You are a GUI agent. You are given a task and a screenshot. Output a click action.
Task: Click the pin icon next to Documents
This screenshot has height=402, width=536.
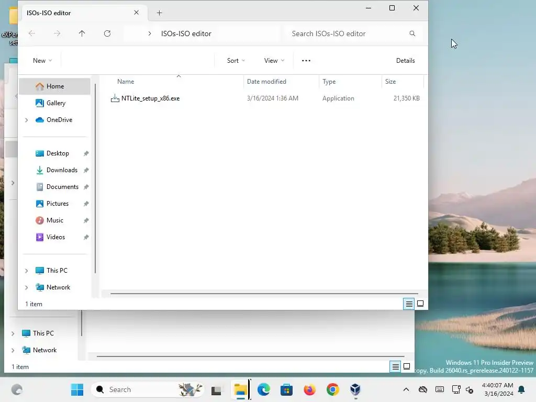point(86,187)
